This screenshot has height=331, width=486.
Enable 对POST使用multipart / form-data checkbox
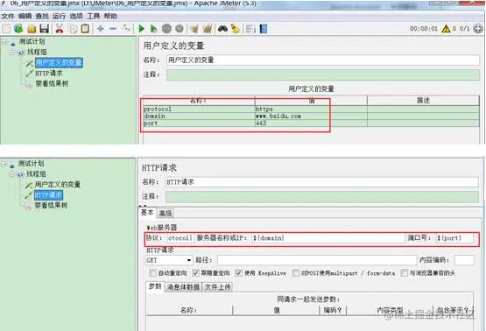click(x=296, y=273)
